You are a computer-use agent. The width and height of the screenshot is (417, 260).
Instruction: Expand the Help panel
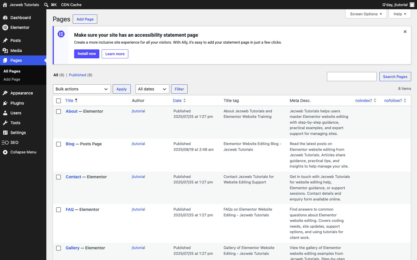[400, 14]
